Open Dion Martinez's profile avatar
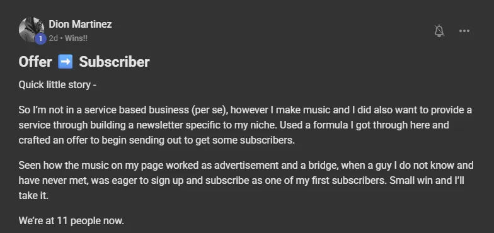 32,30
